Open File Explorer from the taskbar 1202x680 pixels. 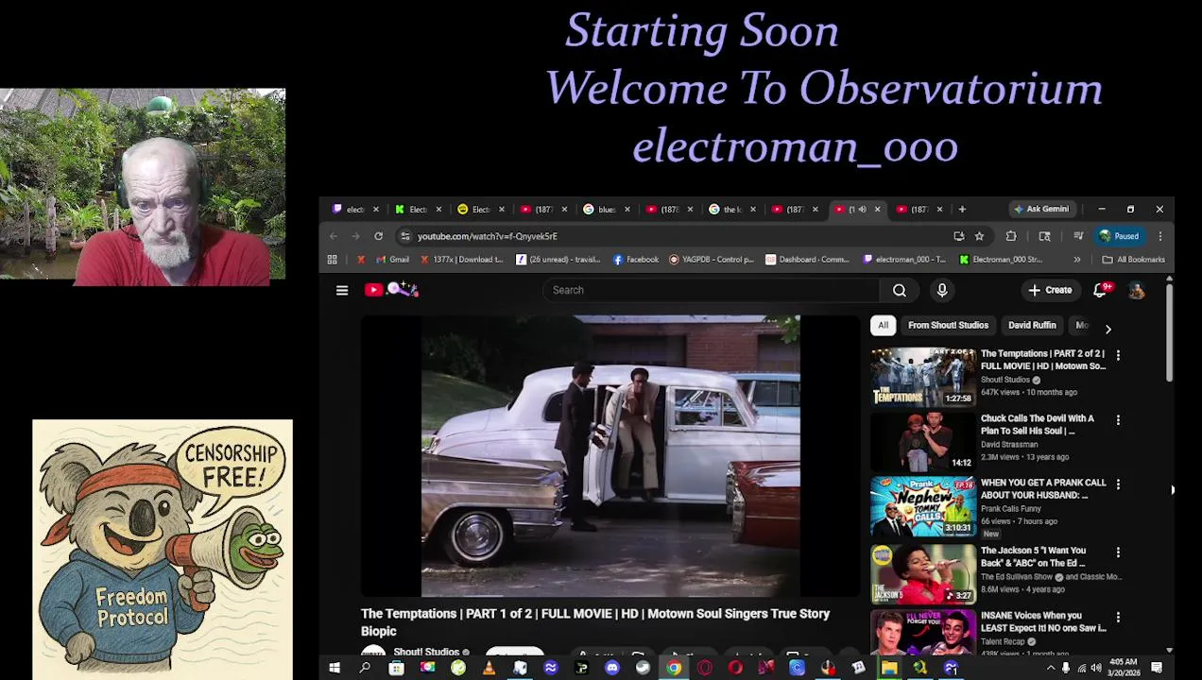889,668
